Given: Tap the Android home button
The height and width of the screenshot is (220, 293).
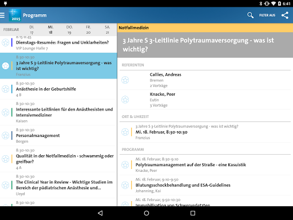Looking at the screenshot, I should tap(146, 213).
